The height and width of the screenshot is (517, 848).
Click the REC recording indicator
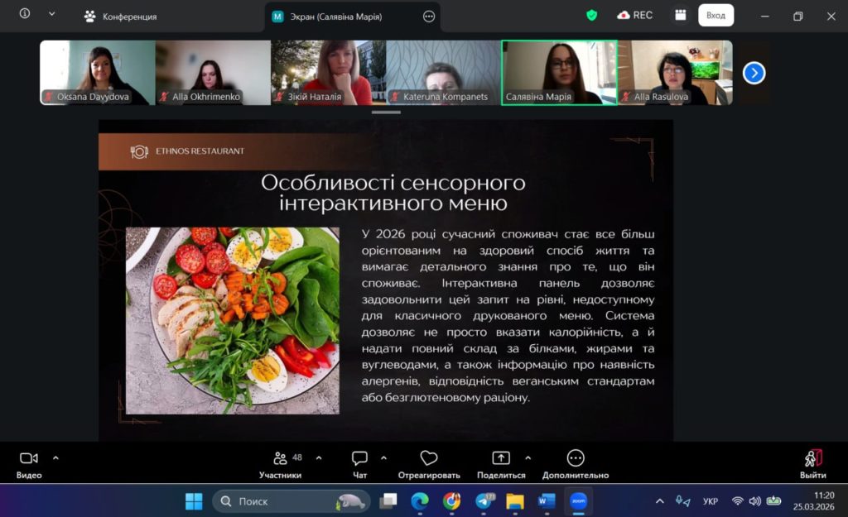click(x=635, y=15)
